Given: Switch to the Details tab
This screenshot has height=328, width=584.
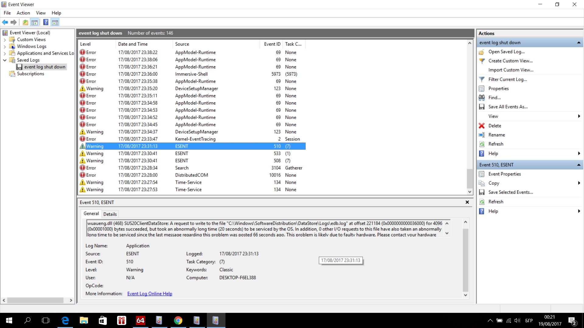Looking at the screenshot, I should 110,214.
